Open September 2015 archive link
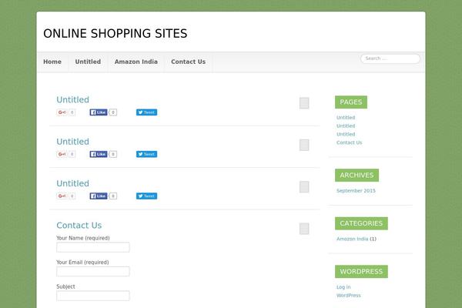 pyautogui.click(x=356, y=191)
